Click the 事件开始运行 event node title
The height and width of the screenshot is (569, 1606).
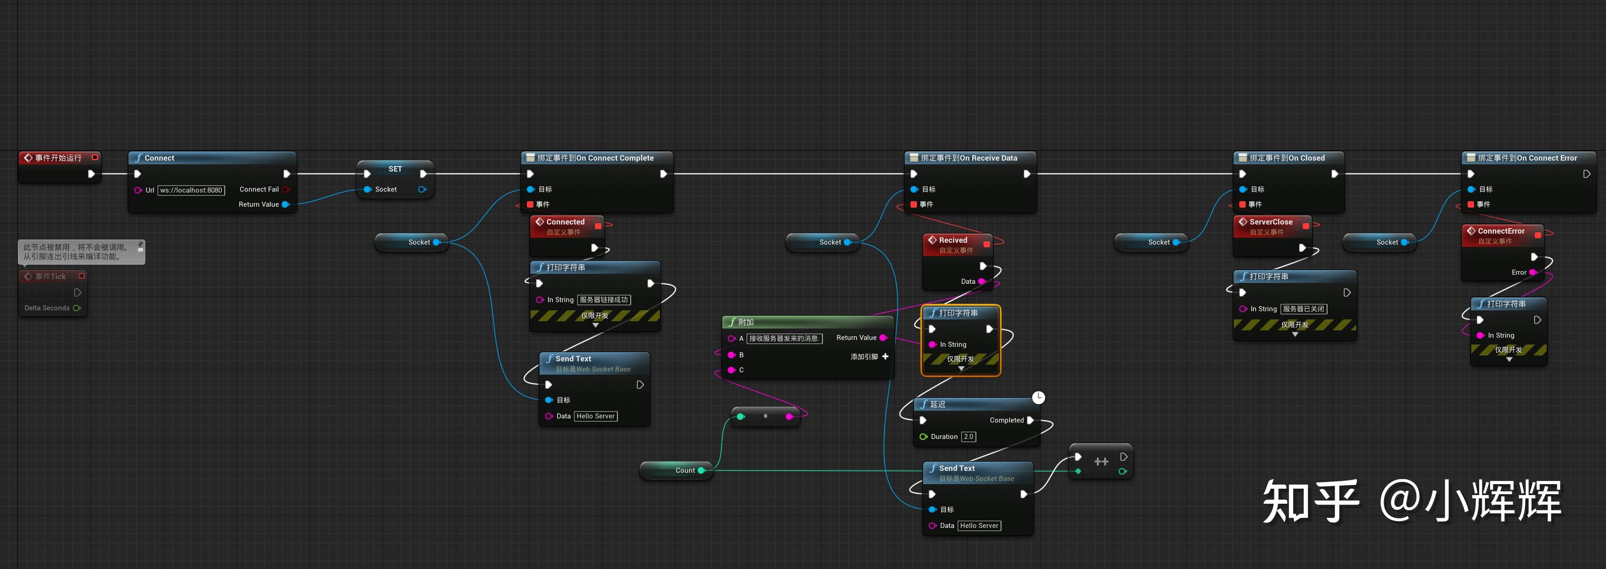(58, 158)
